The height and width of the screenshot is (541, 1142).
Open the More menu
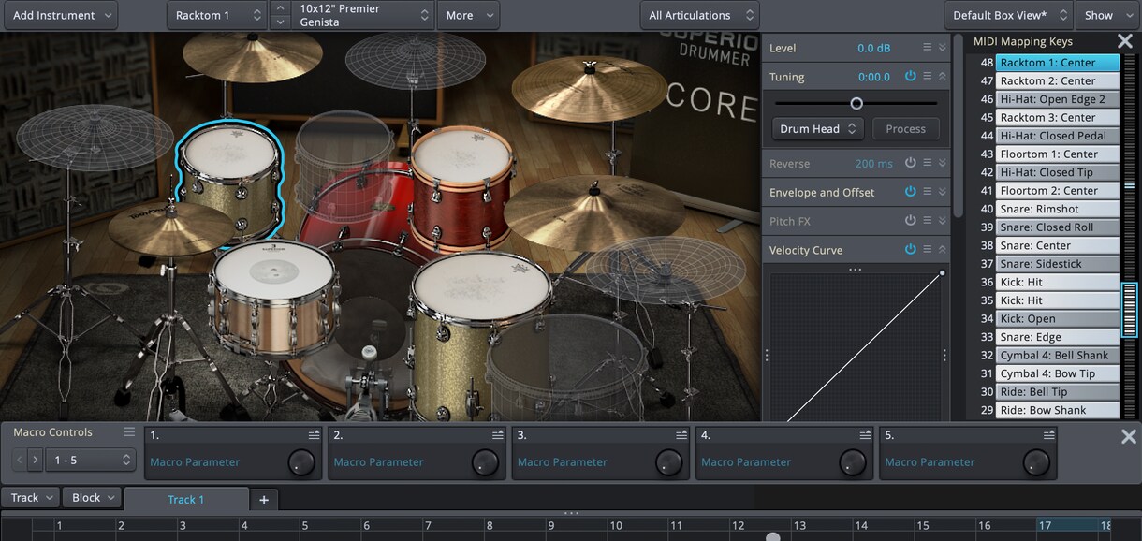[x=468, y=15]
